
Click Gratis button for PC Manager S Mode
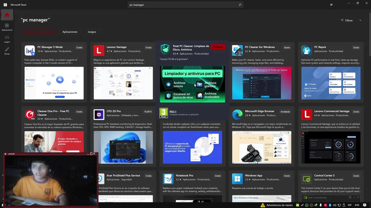79,47
